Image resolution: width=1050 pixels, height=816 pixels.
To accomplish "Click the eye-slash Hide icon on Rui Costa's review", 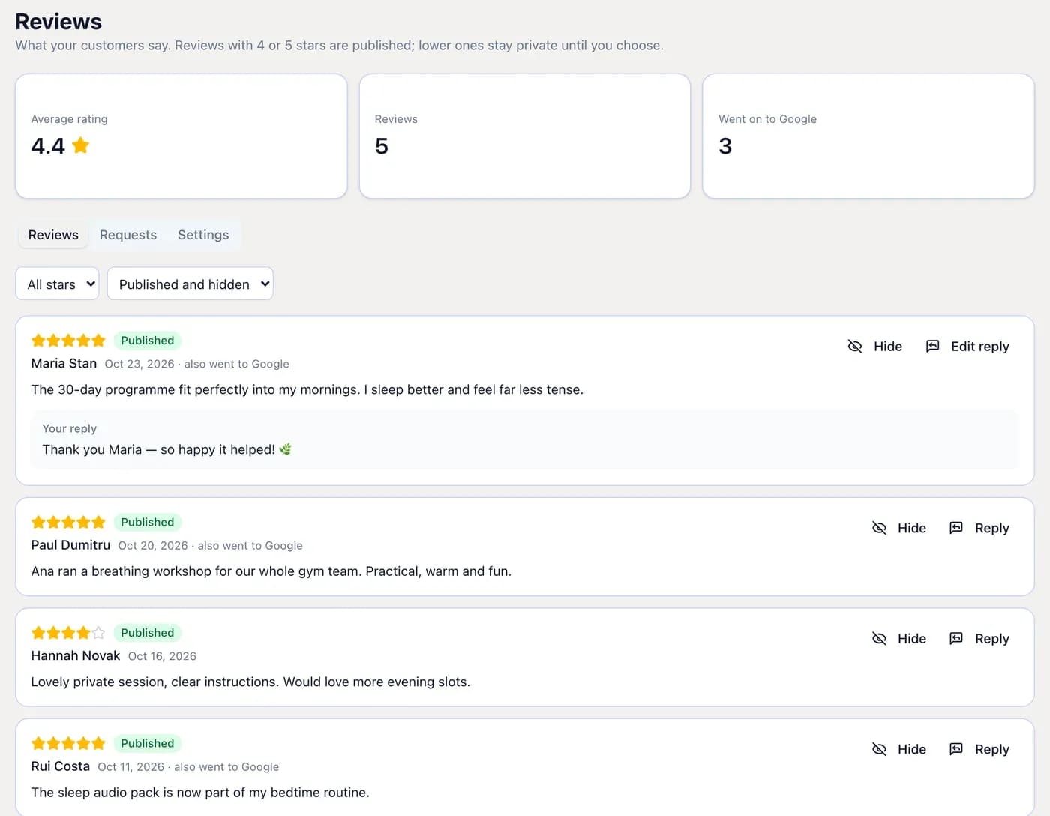I will (x=879, y=749).
